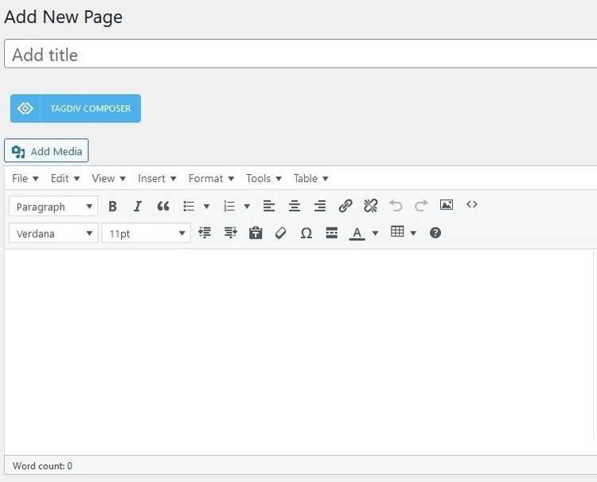Click the undo arrow icon
This screenshot has width=597, height=482.
click(x=396, y=206)
